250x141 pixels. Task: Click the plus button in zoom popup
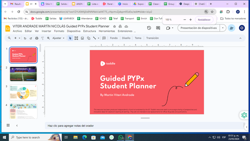pyautogui.click(x=191, y=20)
